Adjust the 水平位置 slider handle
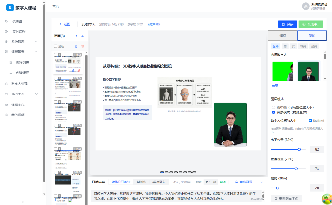Image resolution: width=332 pixels, height=205 pixels. [x=299, y=149]
